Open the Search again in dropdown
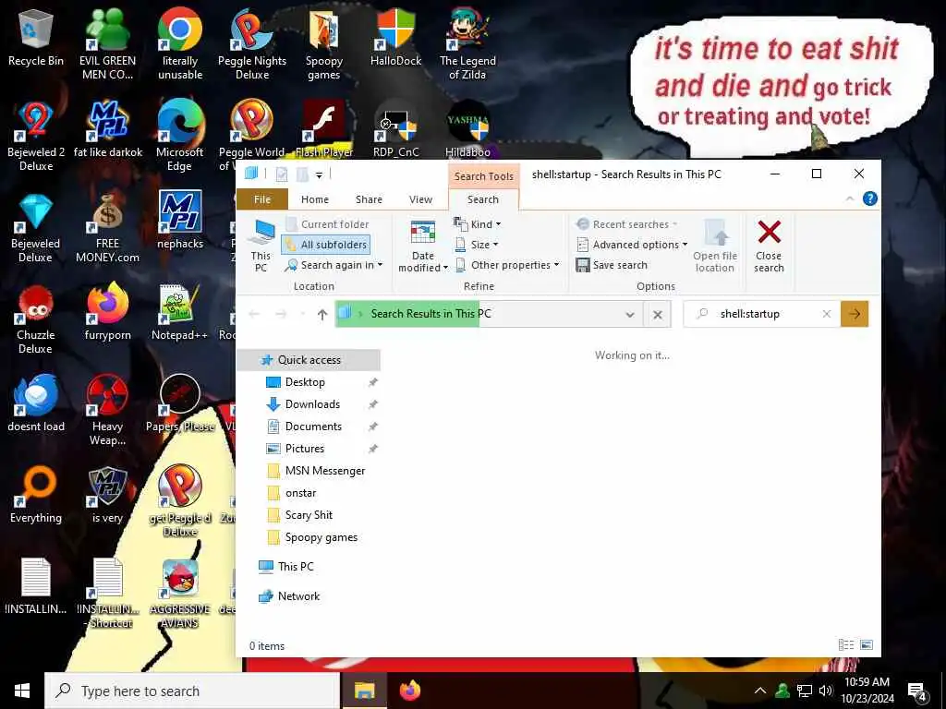946x709 pixels. [334, 265]
